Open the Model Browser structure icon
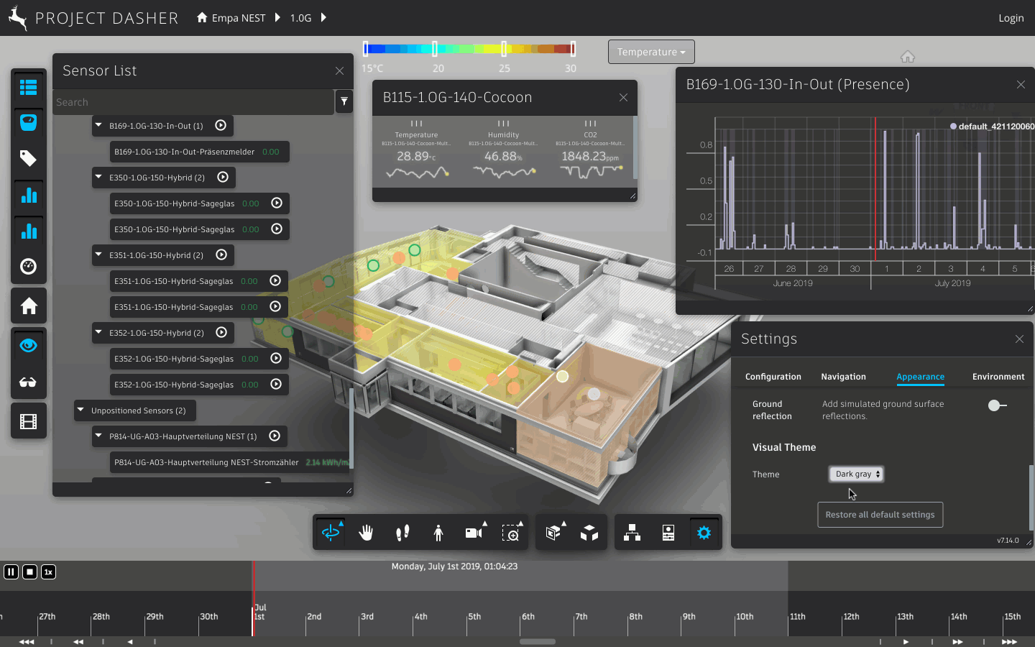The image size is (1035, 647). (632, 533)
